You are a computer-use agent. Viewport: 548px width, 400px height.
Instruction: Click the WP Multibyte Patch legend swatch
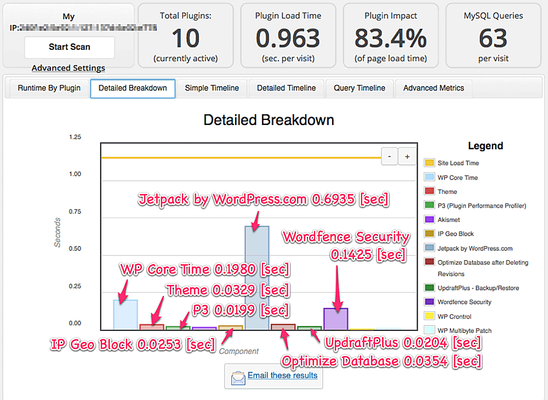coord(429,330)
